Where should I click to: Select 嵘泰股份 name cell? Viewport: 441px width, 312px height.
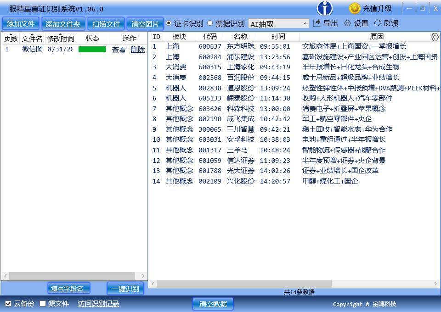240,98
